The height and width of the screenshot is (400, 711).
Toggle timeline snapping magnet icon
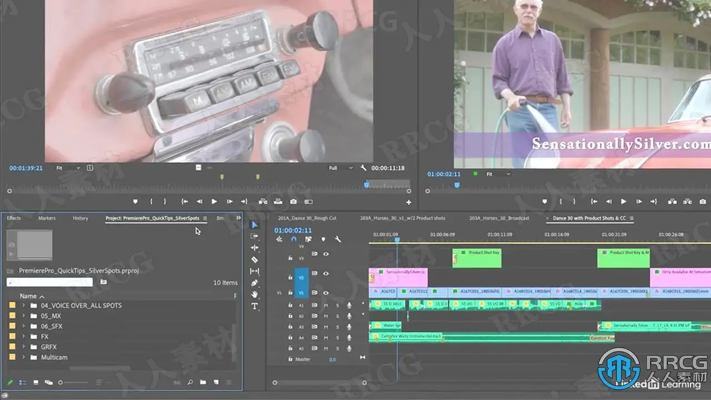(294, 239)
